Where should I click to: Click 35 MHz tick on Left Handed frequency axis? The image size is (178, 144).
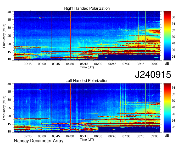(9, 92)
